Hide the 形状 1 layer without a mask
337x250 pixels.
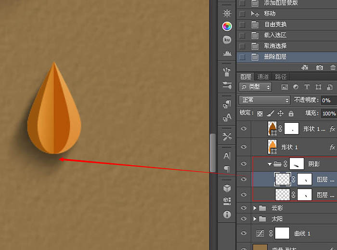(244, 147)
